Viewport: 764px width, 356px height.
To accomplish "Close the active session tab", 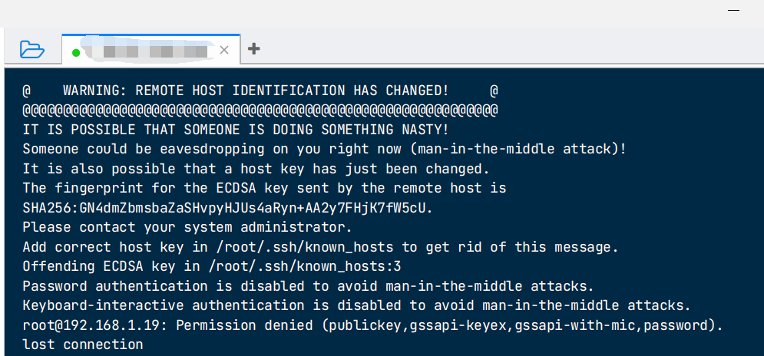I will pyautogui.click(x=224, y=50).
